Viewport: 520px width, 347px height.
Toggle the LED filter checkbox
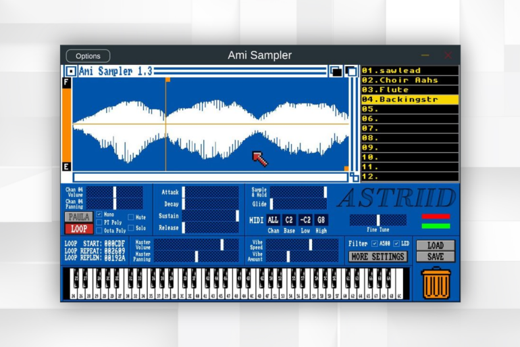click(396, 244)
